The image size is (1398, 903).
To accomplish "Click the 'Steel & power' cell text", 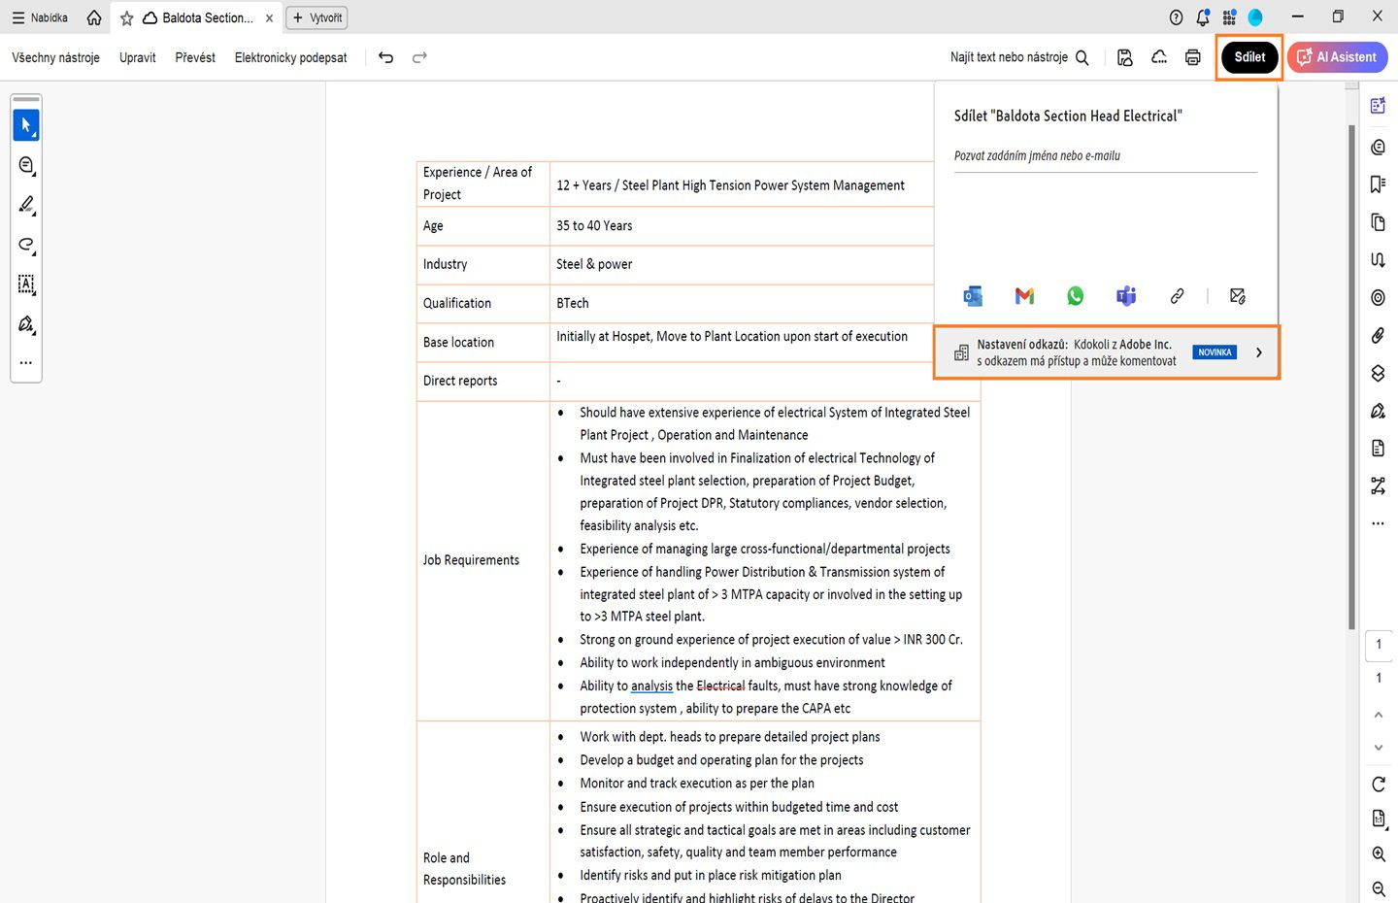I will coord(594,264).
